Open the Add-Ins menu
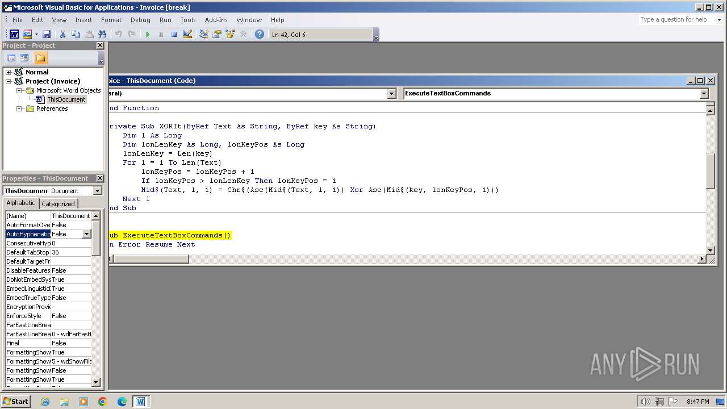This screenshot has width=727, height=409. pyautogui.click(x=216, y=20)
